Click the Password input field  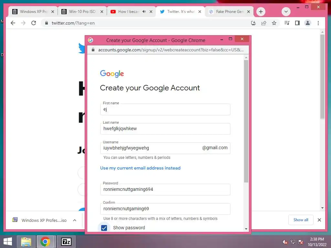click(165, 189)
